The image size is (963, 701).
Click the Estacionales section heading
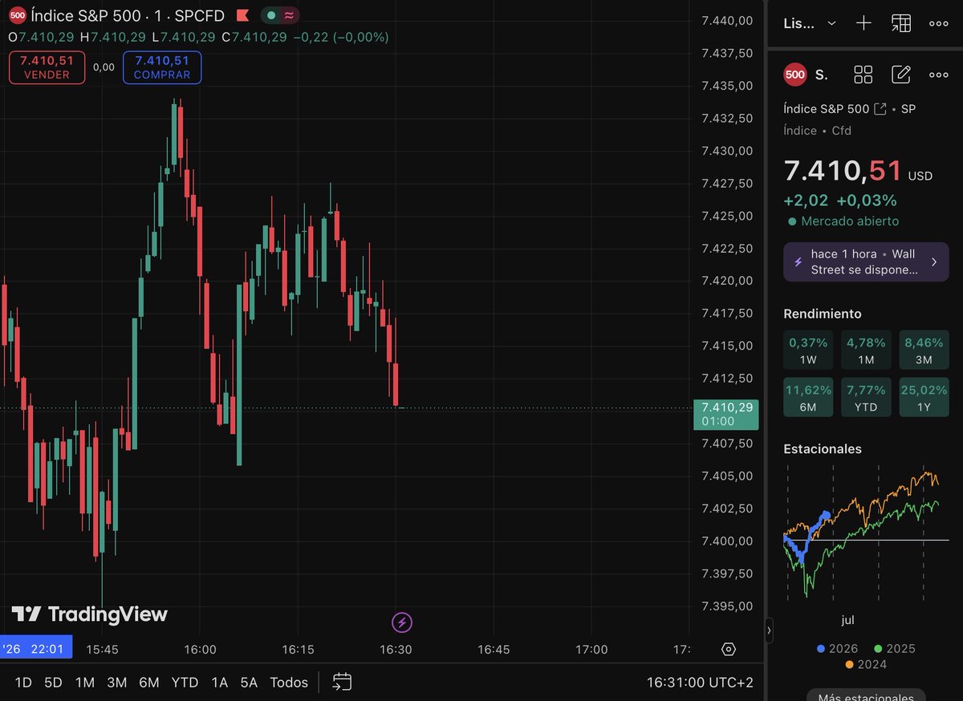pyautogui.click(x=823, y=449)
